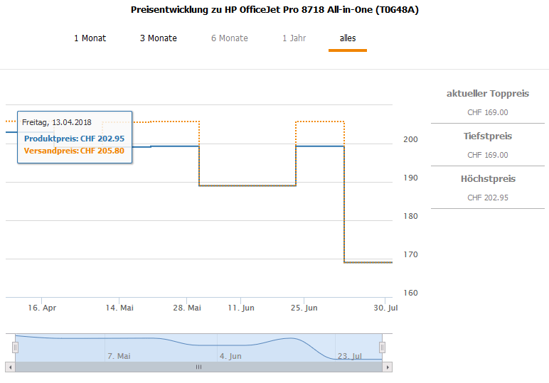The width and height of the screenshot is (549, 383).
Task: Select the 3 Monate time range
Action: 159,38
